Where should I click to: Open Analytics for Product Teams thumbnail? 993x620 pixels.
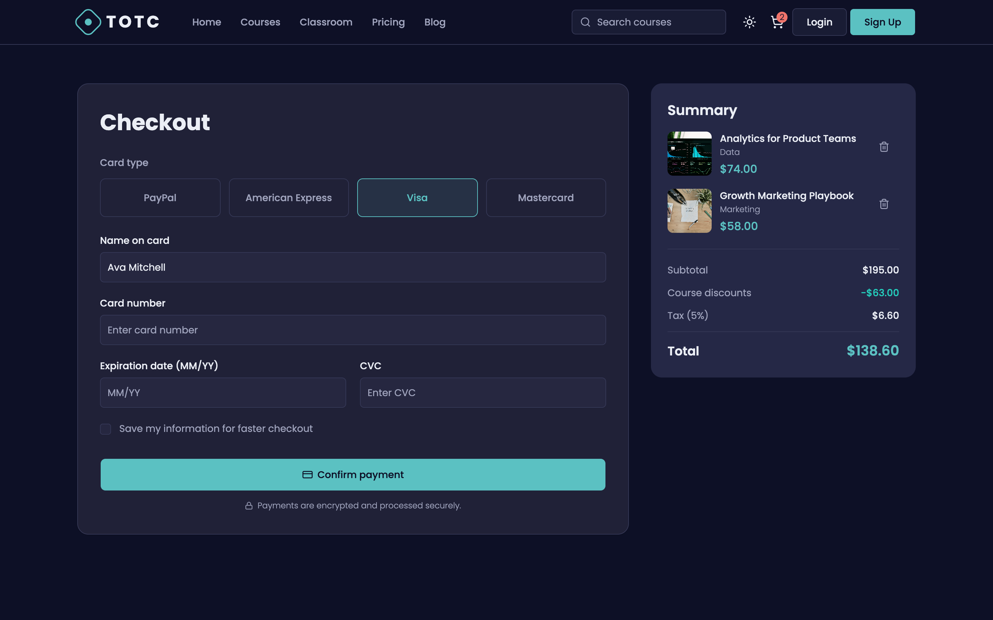pyautogui.click(x=689, y=153)
